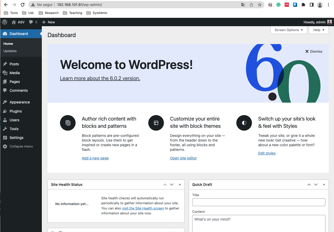Screen dimensions: 334x232
Task: Toggle the browser side panel icon
Action: [312, 5]
